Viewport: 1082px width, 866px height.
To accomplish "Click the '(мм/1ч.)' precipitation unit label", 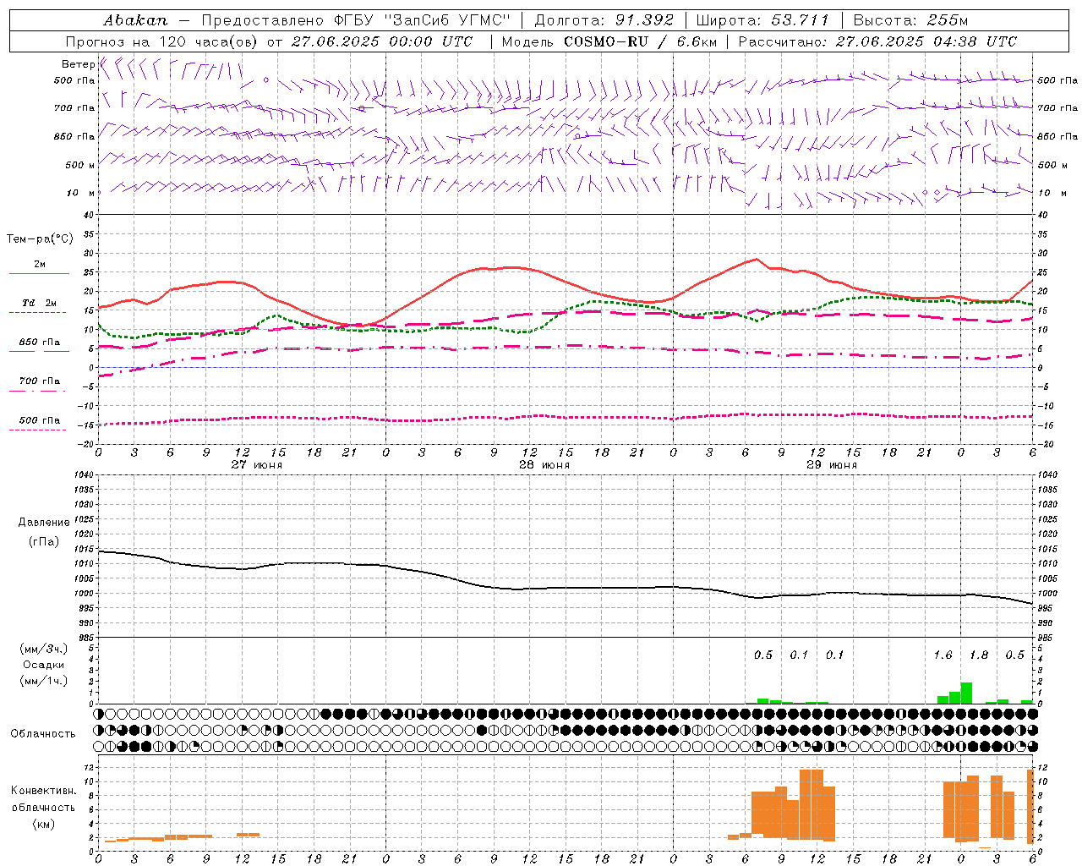I will pyautogui.click(x=44, y=681).
